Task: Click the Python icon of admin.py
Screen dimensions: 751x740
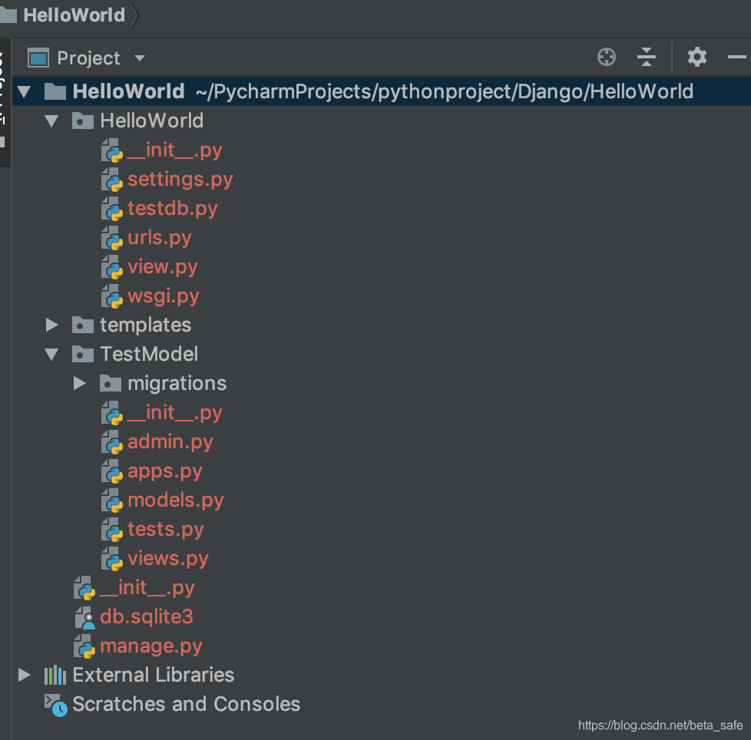Action: point(112,442)
